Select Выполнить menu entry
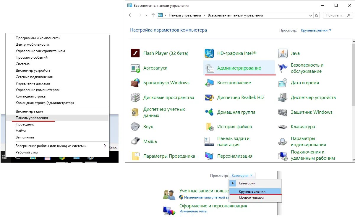355x218 pixels. (58, 137)
